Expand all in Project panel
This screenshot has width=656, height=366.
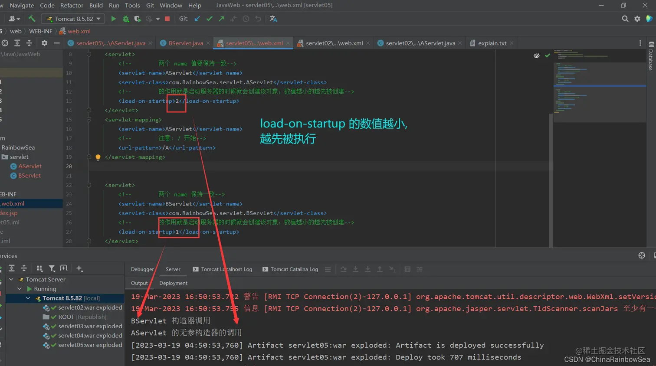[x=17, y=43]
